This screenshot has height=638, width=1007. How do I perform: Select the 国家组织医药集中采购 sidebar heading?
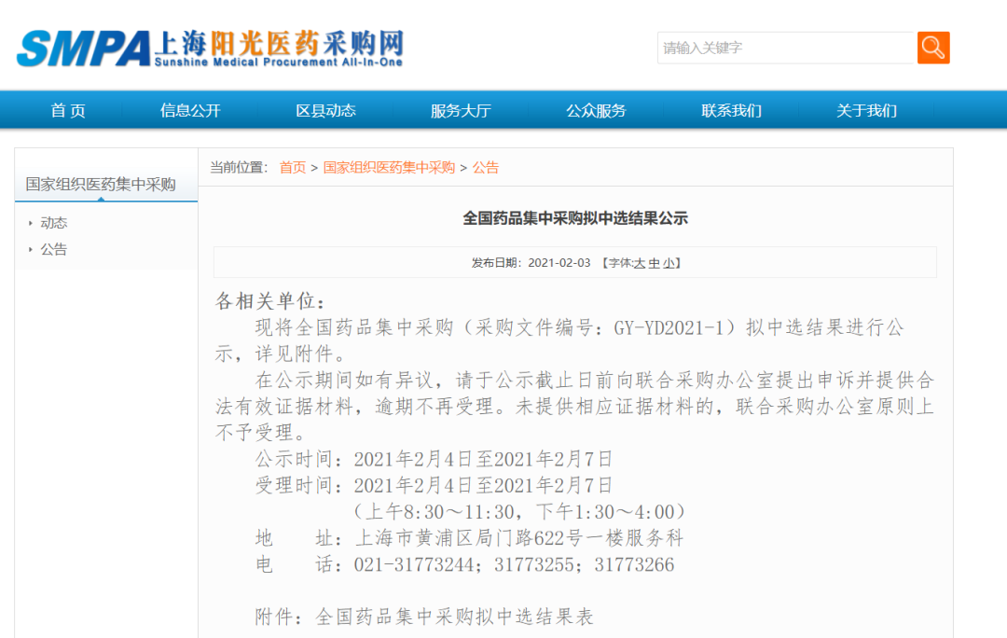101,184
